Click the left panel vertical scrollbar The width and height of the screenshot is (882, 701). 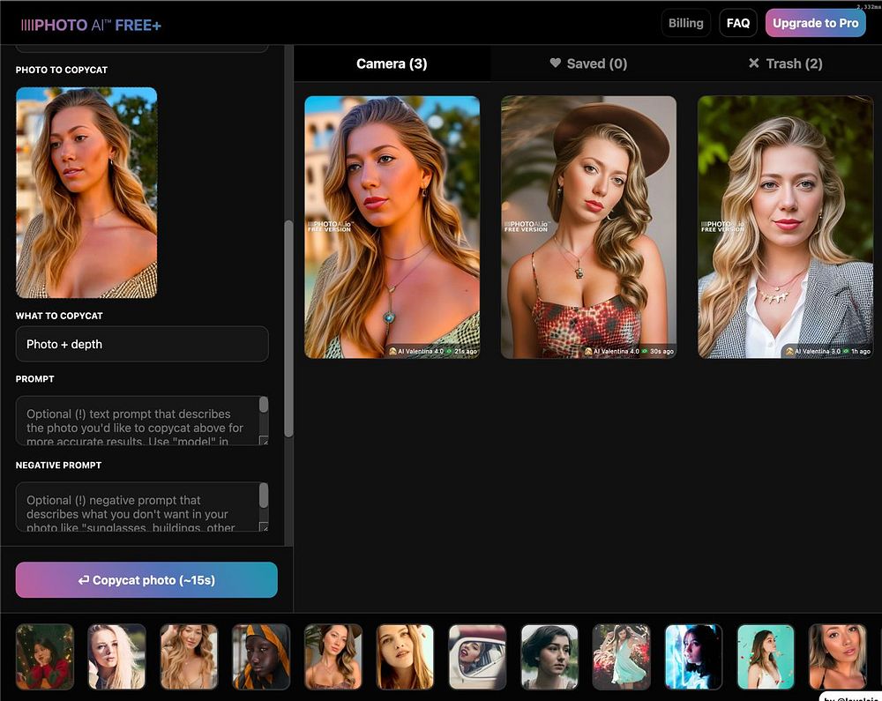coord(288,328)
